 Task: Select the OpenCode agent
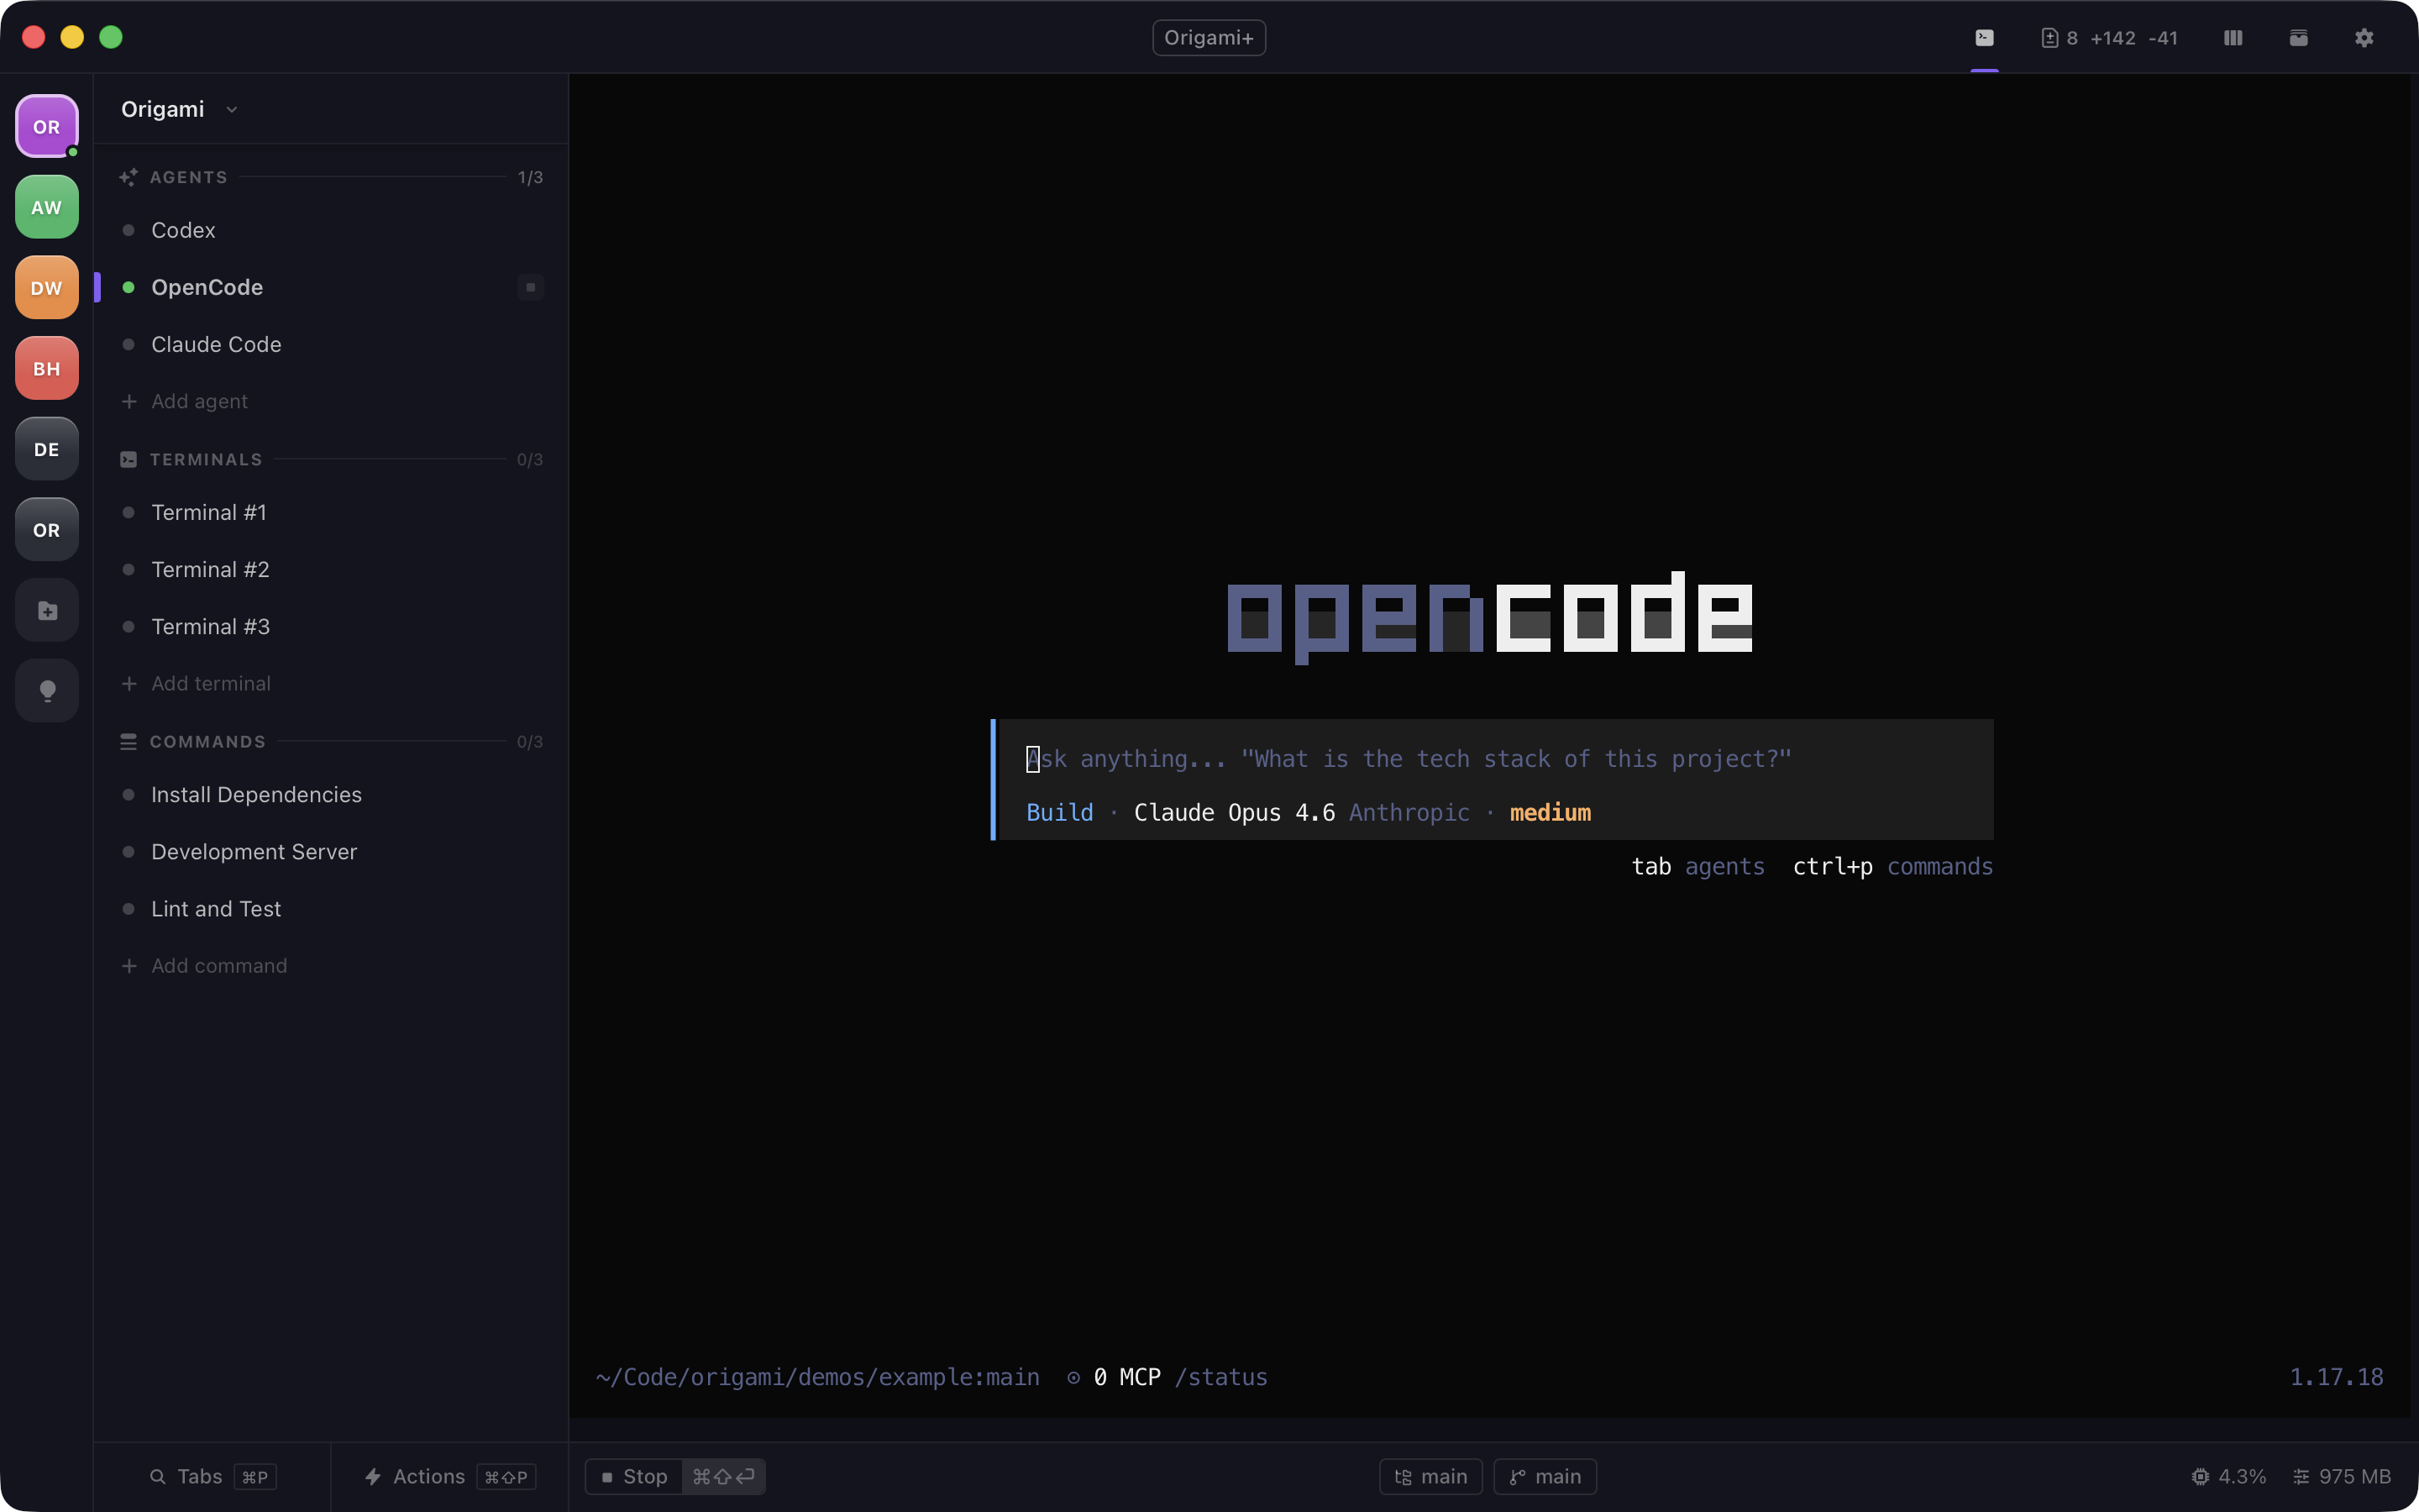coord(331,288)
